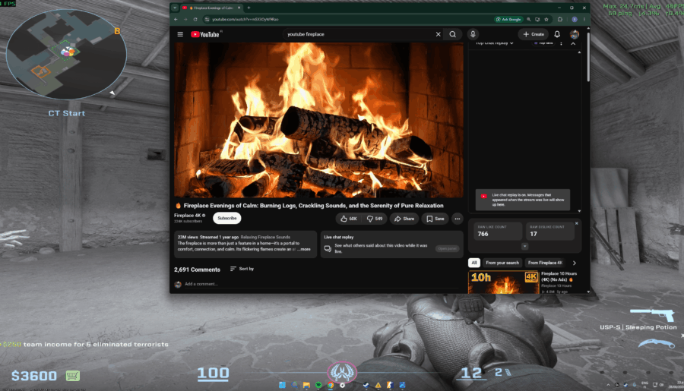View site information beside the address bar
This screenshot has height=391, width=684.
point(207,19)
